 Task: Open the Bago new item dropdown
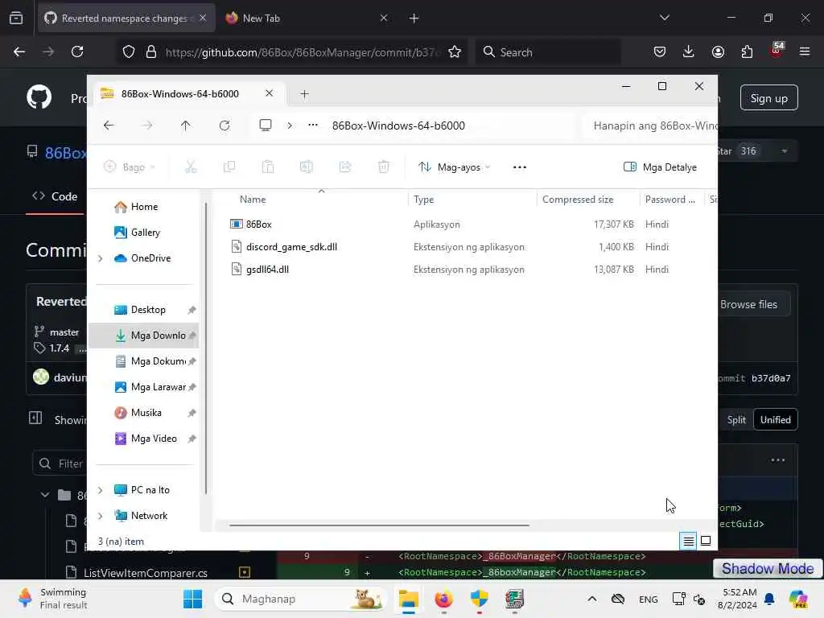(130, 167)
